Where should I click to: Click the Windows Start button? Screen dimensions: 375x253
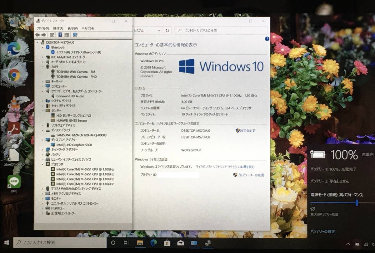pyautogui.click(x=7, y=242)
